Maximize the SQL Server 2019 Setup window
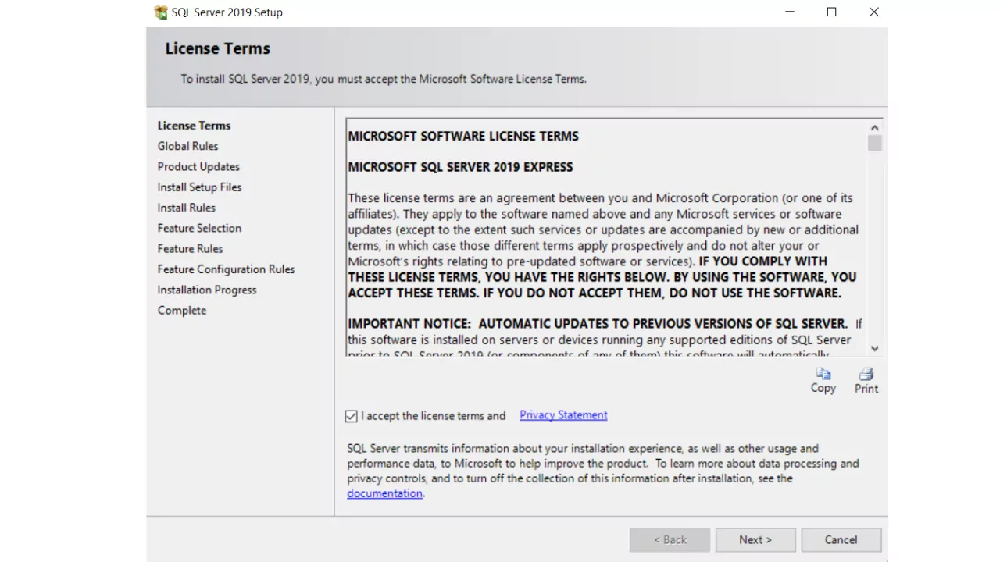This screenshot has width=1000, height=562. pyautogui.click(x=831, y=12)
